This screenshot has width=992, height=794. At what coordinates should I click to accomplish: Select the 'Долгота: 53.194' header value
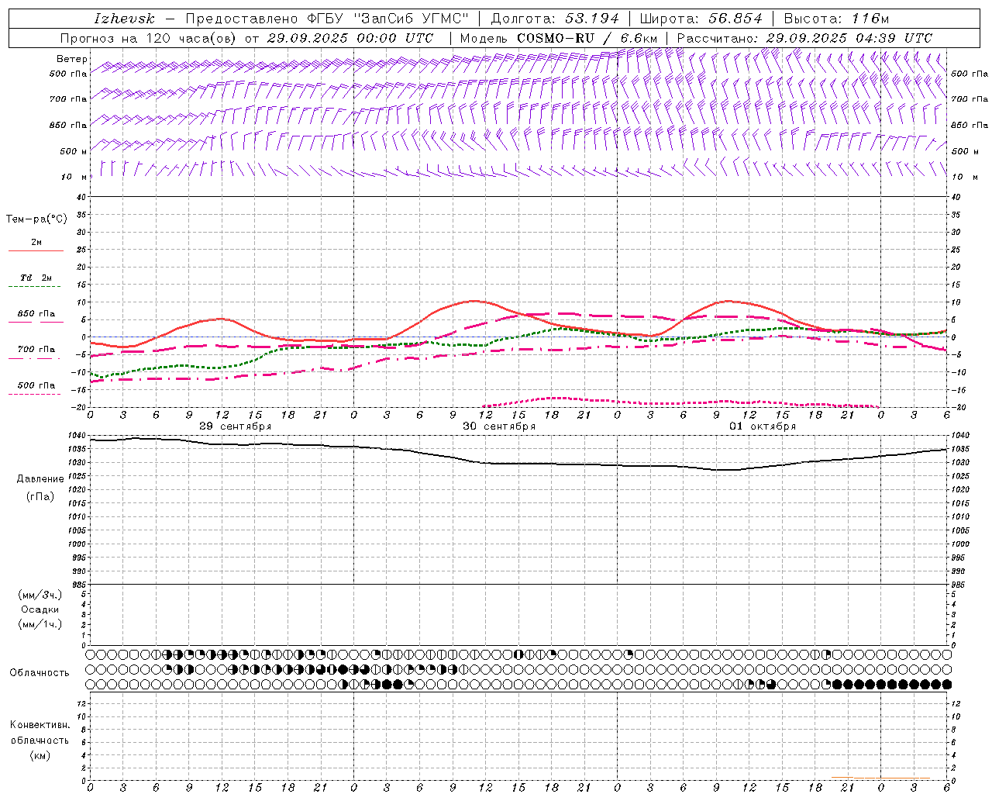pos(555,19)
